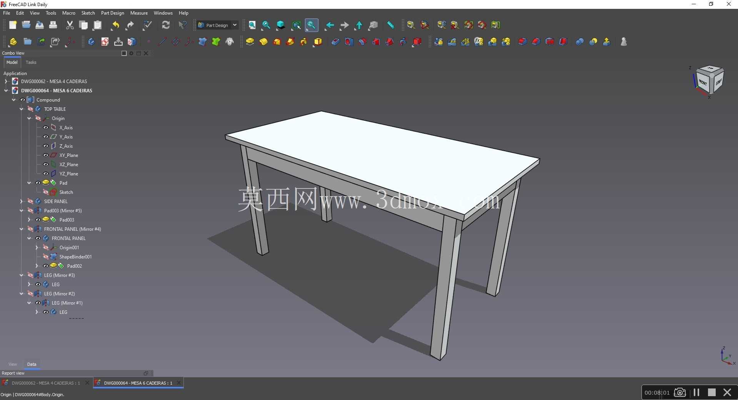The height and width of the screenshot is (400, 738).
Task: Close the DWG000064 - MESA 6 CADEIRAS tab
Action: [x=179, y=383]
